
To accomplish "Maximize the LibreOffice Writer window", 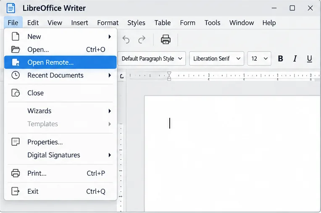I will (292, 8).
